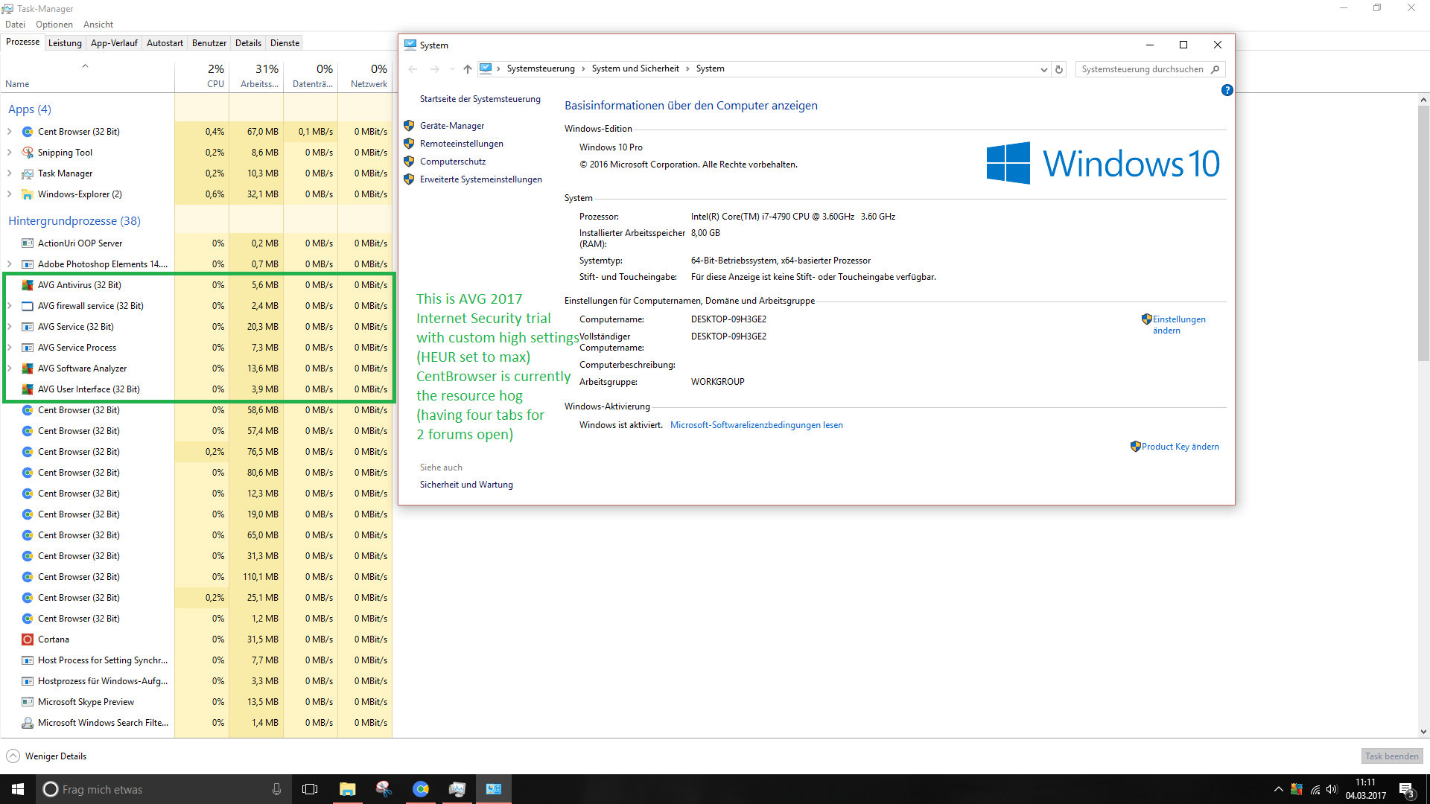Open the Optionen menu
This screenshot has width=1430, height=804.
point(54,25)
